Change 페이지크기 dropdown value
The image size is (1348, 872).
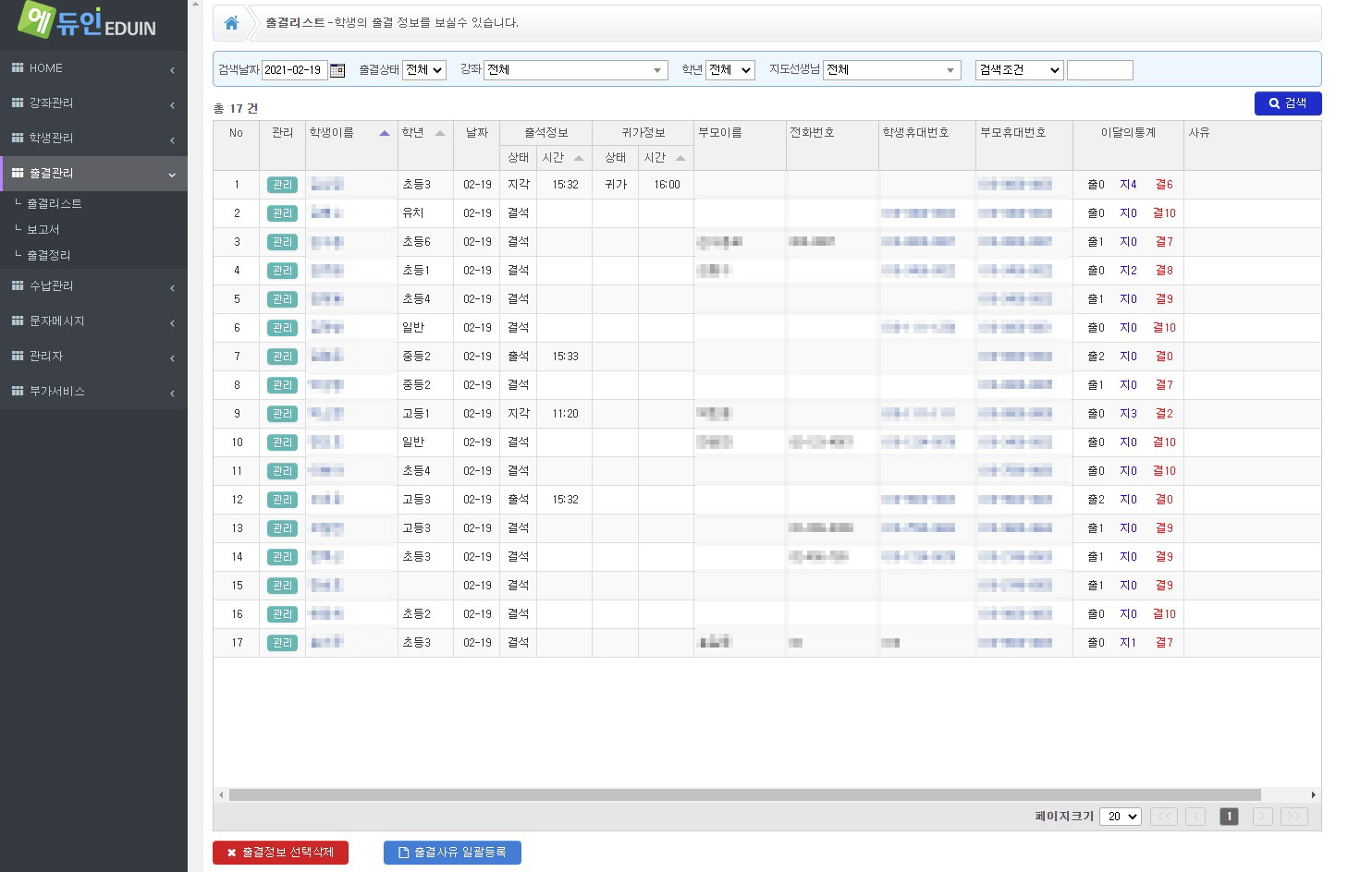pos(1121,817)
